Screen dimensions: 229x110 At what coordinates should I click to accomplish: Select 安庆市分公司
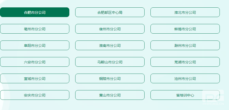tap(35, 95)
